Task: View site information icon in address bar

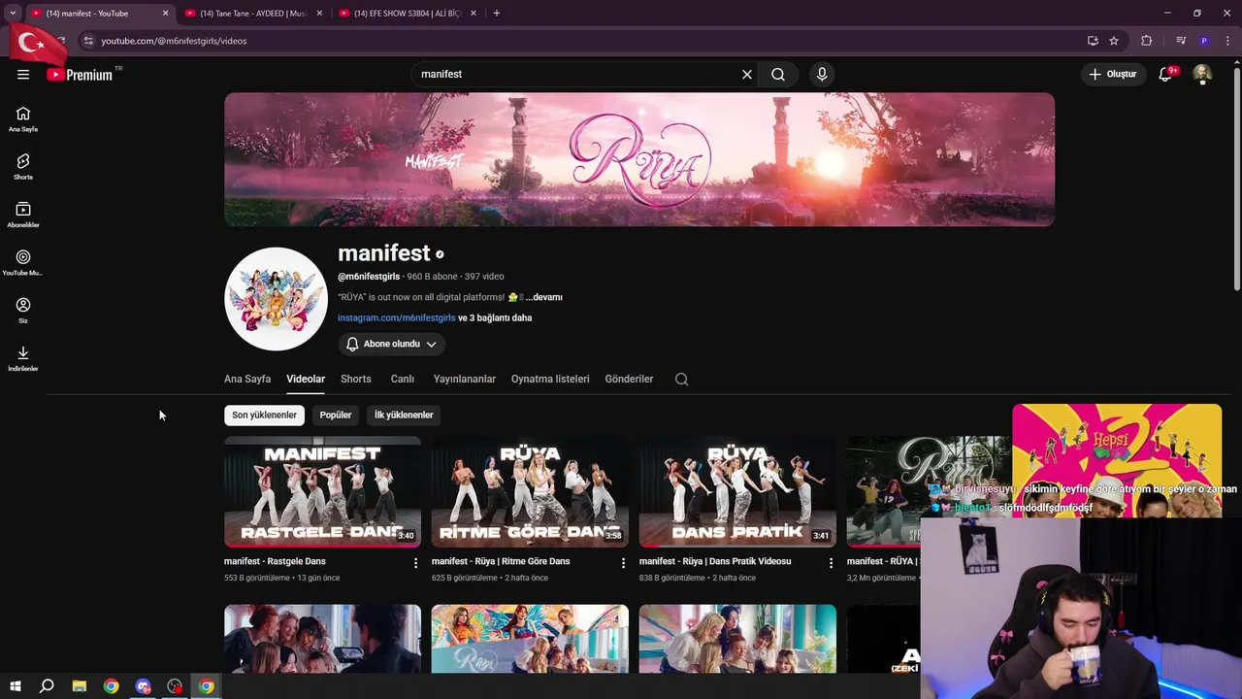Action: tap(88, 41)
